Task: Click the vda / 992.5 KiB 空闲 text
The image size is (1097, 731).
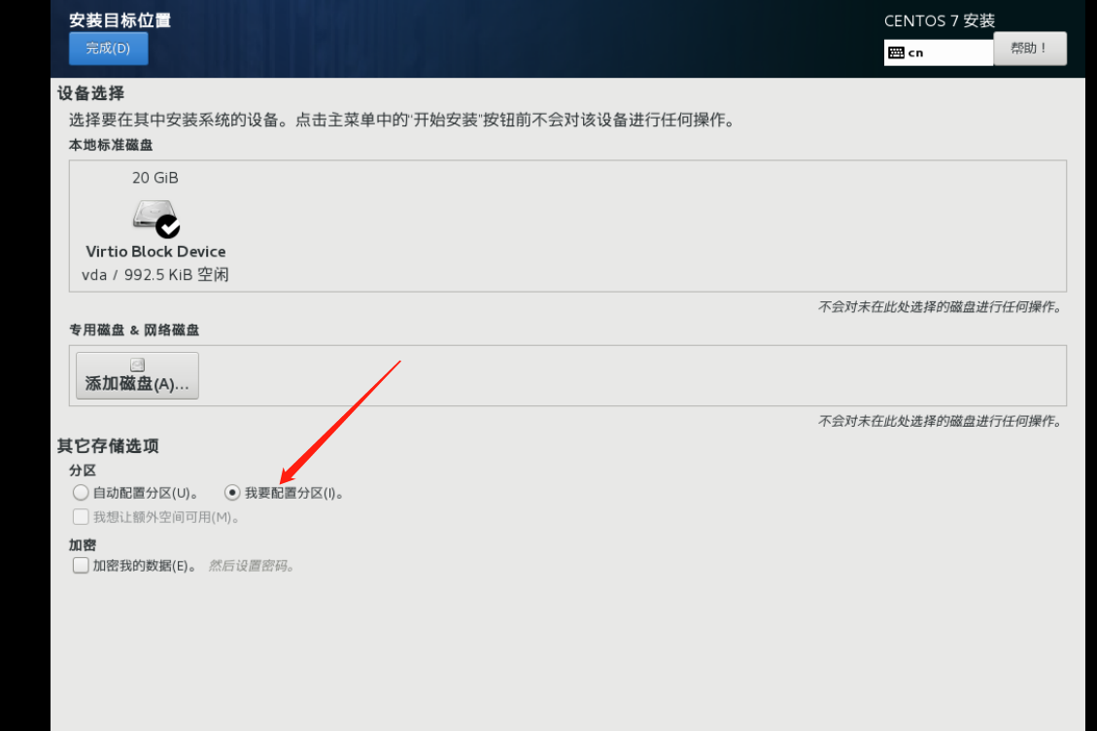Action: tap(155, 274)
